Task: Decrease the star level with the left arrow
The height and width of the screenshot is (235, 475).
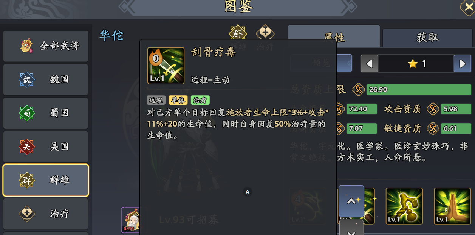Action: tap(369, 64)
